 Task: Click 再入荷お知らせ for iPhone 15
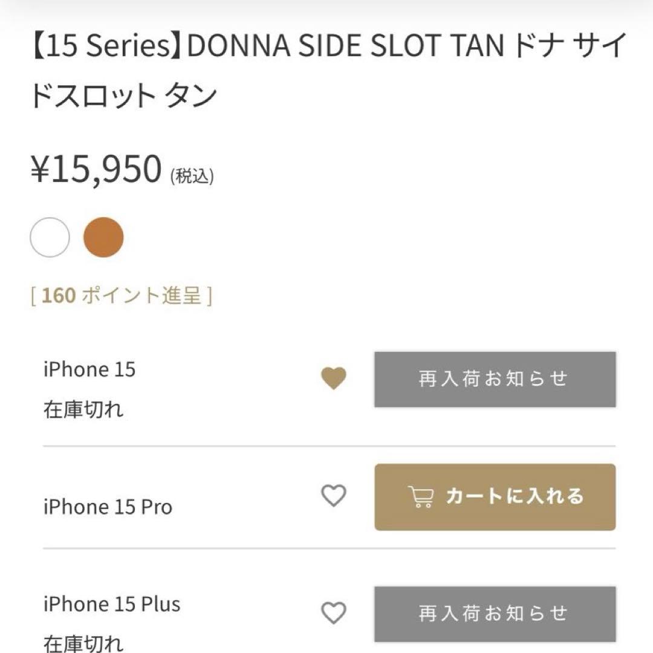(495, 378)
